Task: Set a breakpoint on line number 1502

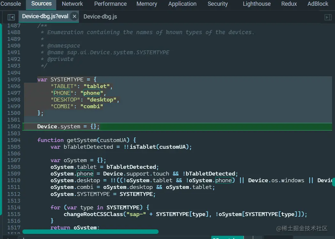Action: tap(14, 126)
